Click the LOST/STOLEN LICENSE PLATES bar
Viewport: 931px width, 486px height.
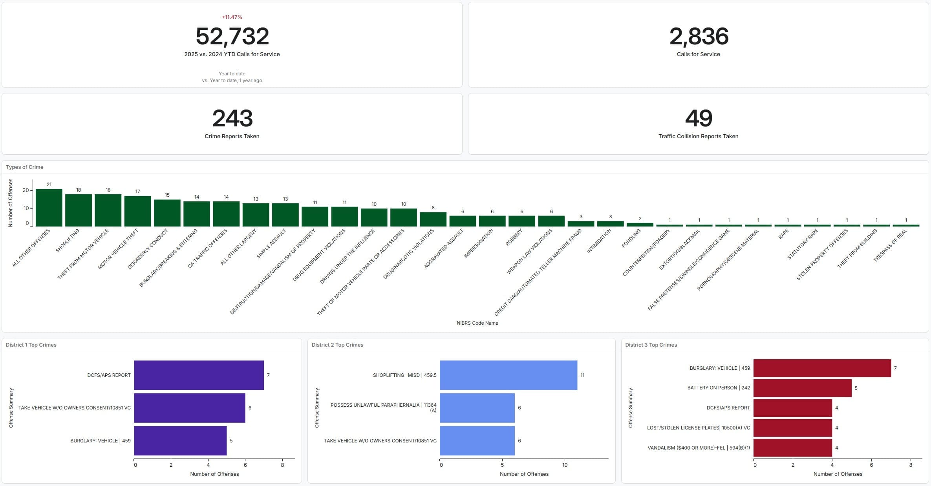coord(792,428)
